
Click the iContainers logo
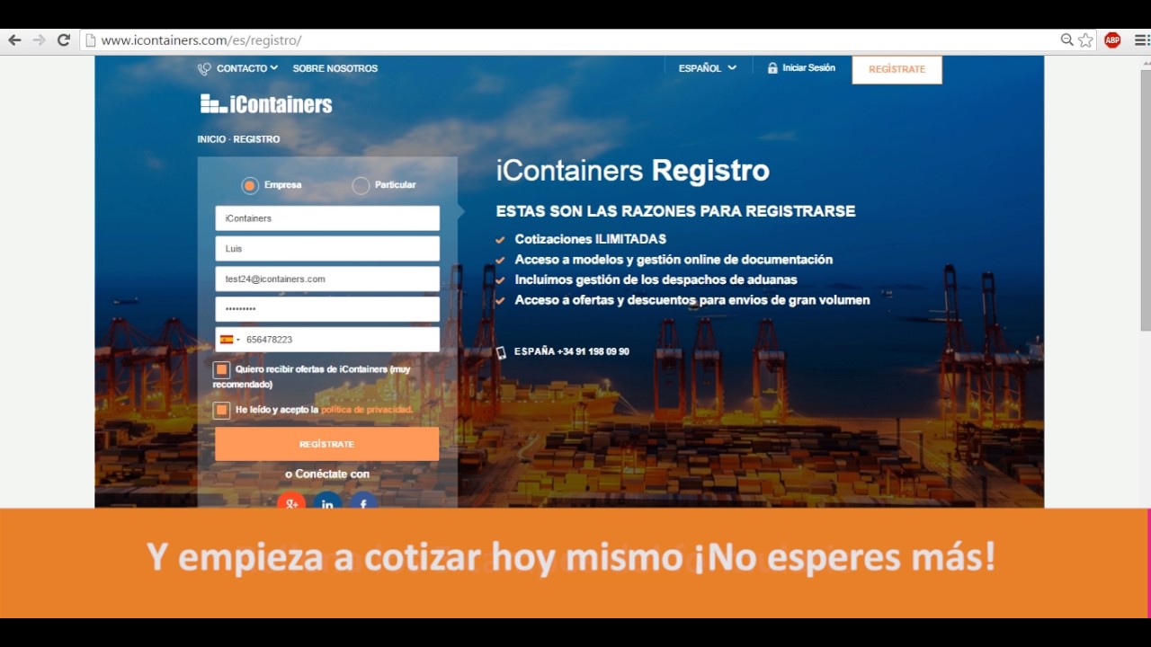click(x=266, y=104)
